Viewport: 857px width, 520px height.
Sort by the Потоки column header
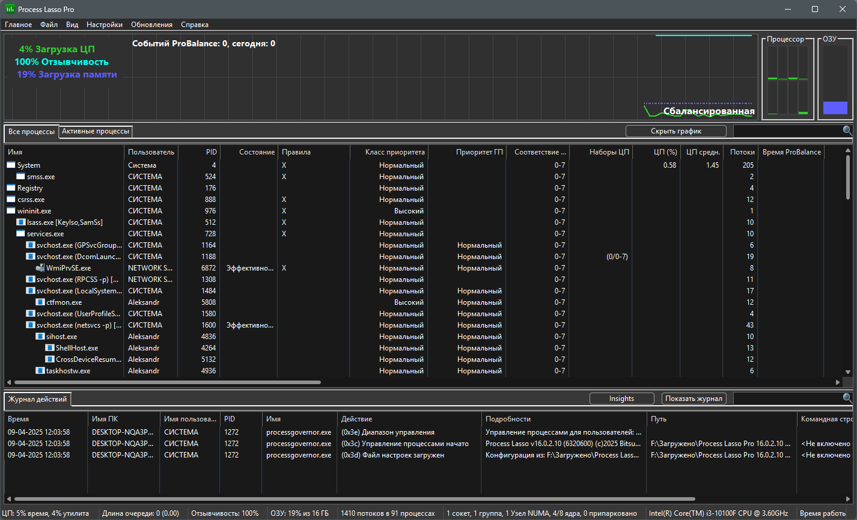740,152
